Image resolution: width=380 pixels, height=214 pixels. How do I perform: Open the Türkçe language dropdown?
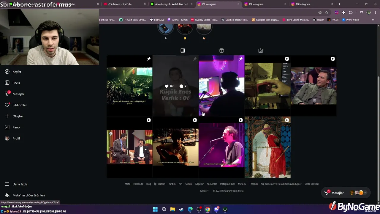tap(205, 191)
